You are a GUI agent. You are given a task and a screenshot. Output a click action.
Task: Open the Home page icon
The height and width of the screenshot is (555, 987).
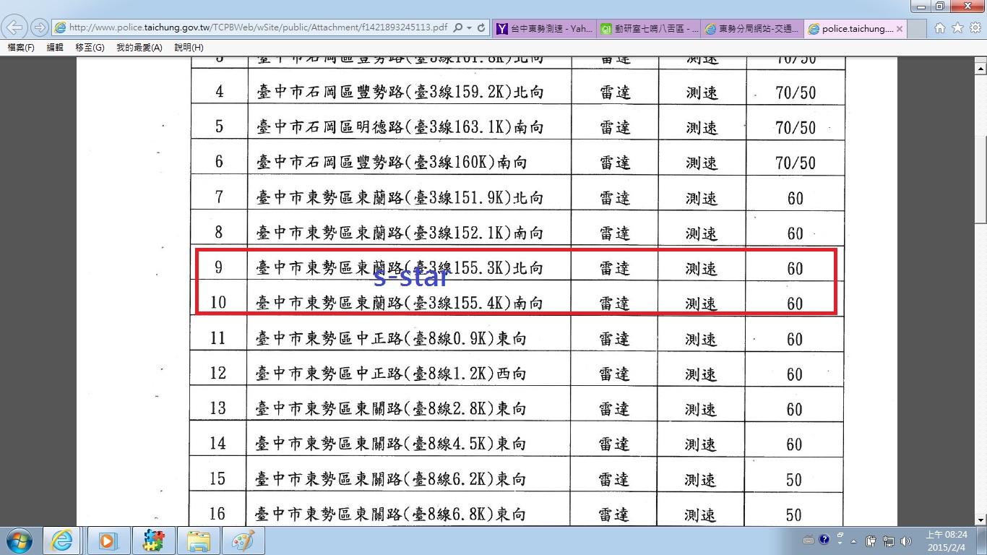[940, 28]
